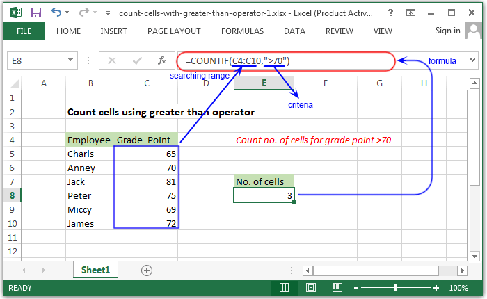Image resolution: width=487 pixels, height=299 pixels.
Task: Expand the formula bar with chevron
Action: pyautogui.click(x=472, y=60)
